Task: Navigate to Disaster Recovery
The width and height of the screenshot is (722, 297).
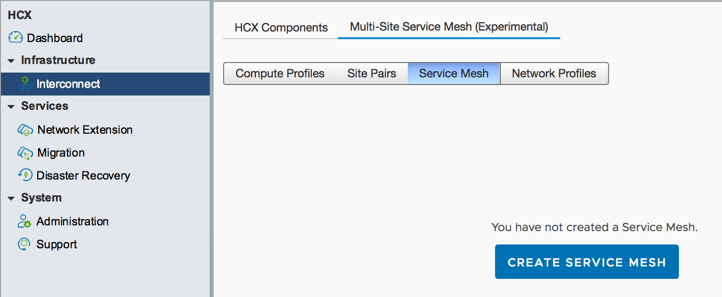Action: coord(83,175)
